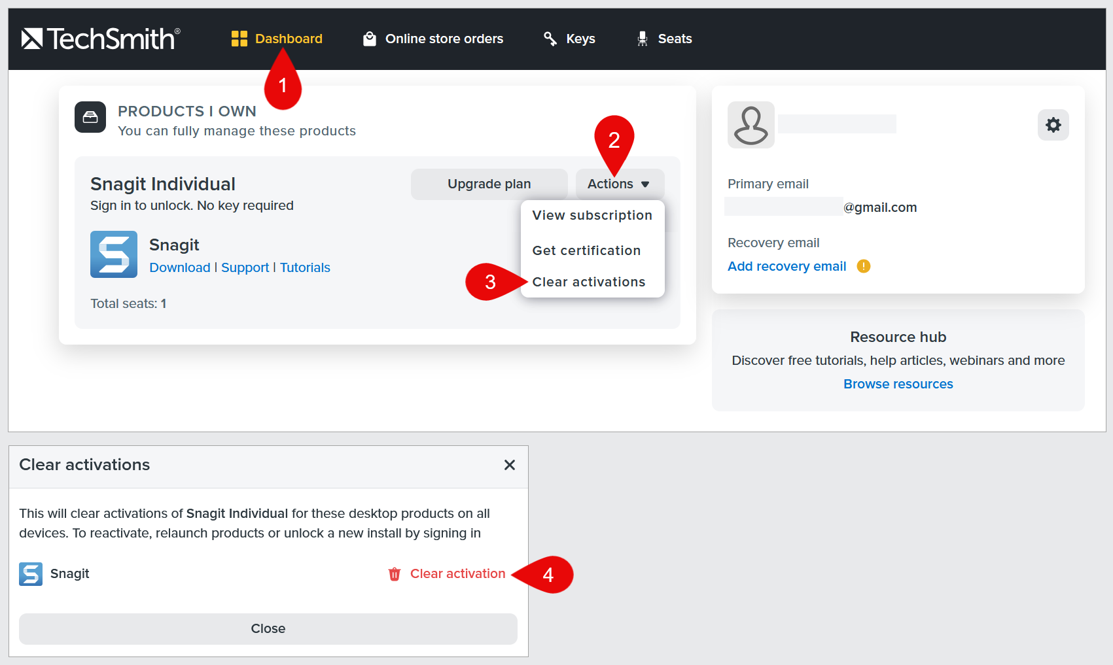The height and width of the screenshot is (665, 1113).
Task: Click small Snagit icon in Clear activations dialog
Action: (31, 574)
